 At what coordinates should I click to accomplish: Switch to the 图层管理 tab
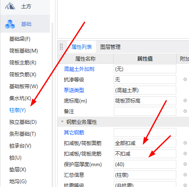tap(110, 47)
